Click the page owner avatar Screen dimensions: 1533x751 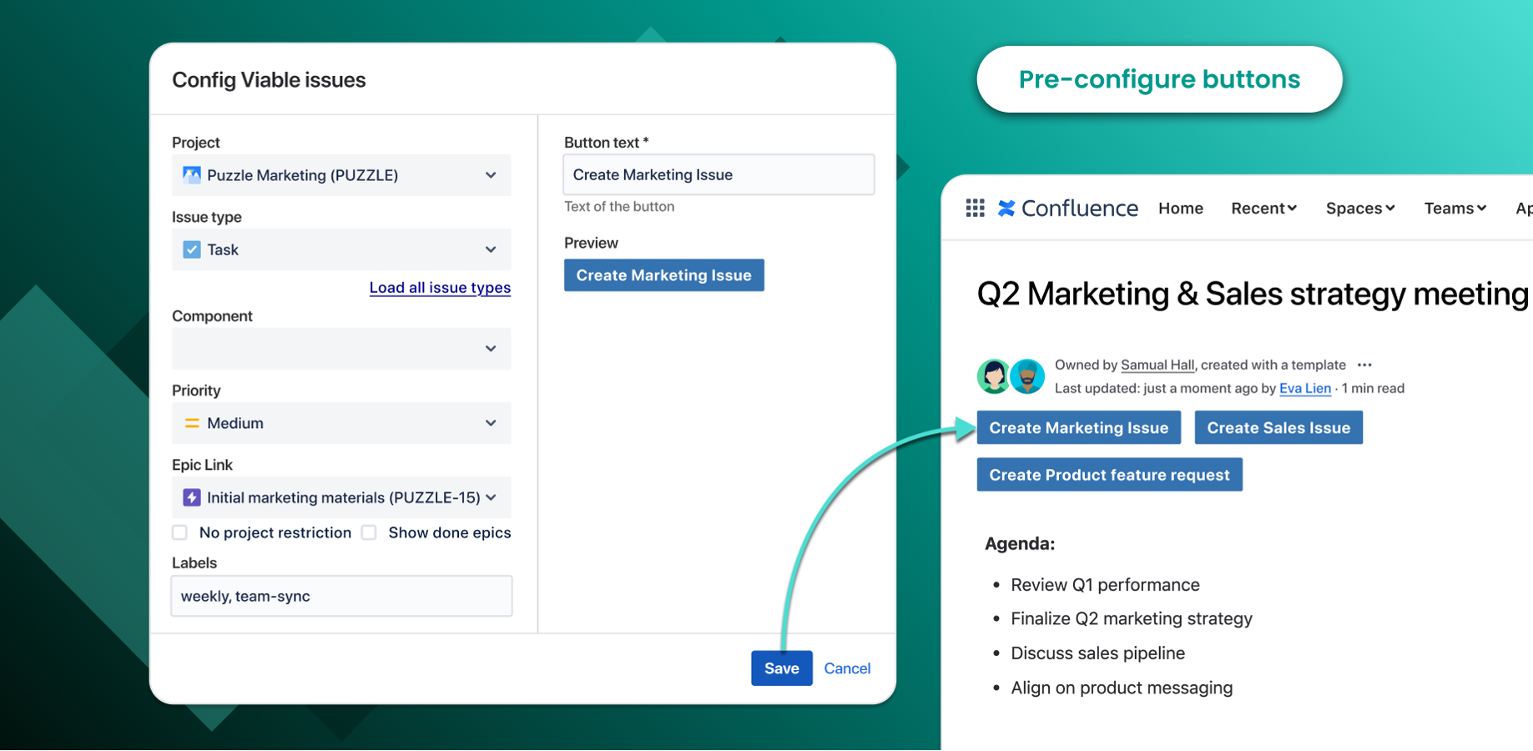click(x=994, y=376)
